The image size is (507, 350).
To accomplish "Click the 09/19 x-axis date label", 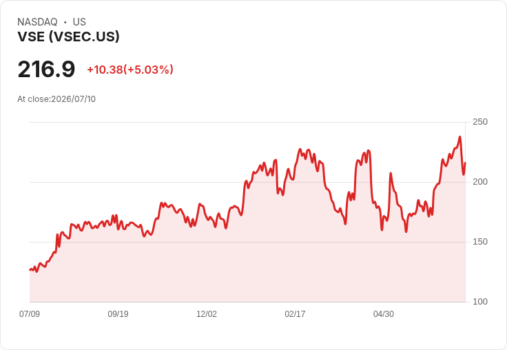I will (x=118, y=314).
